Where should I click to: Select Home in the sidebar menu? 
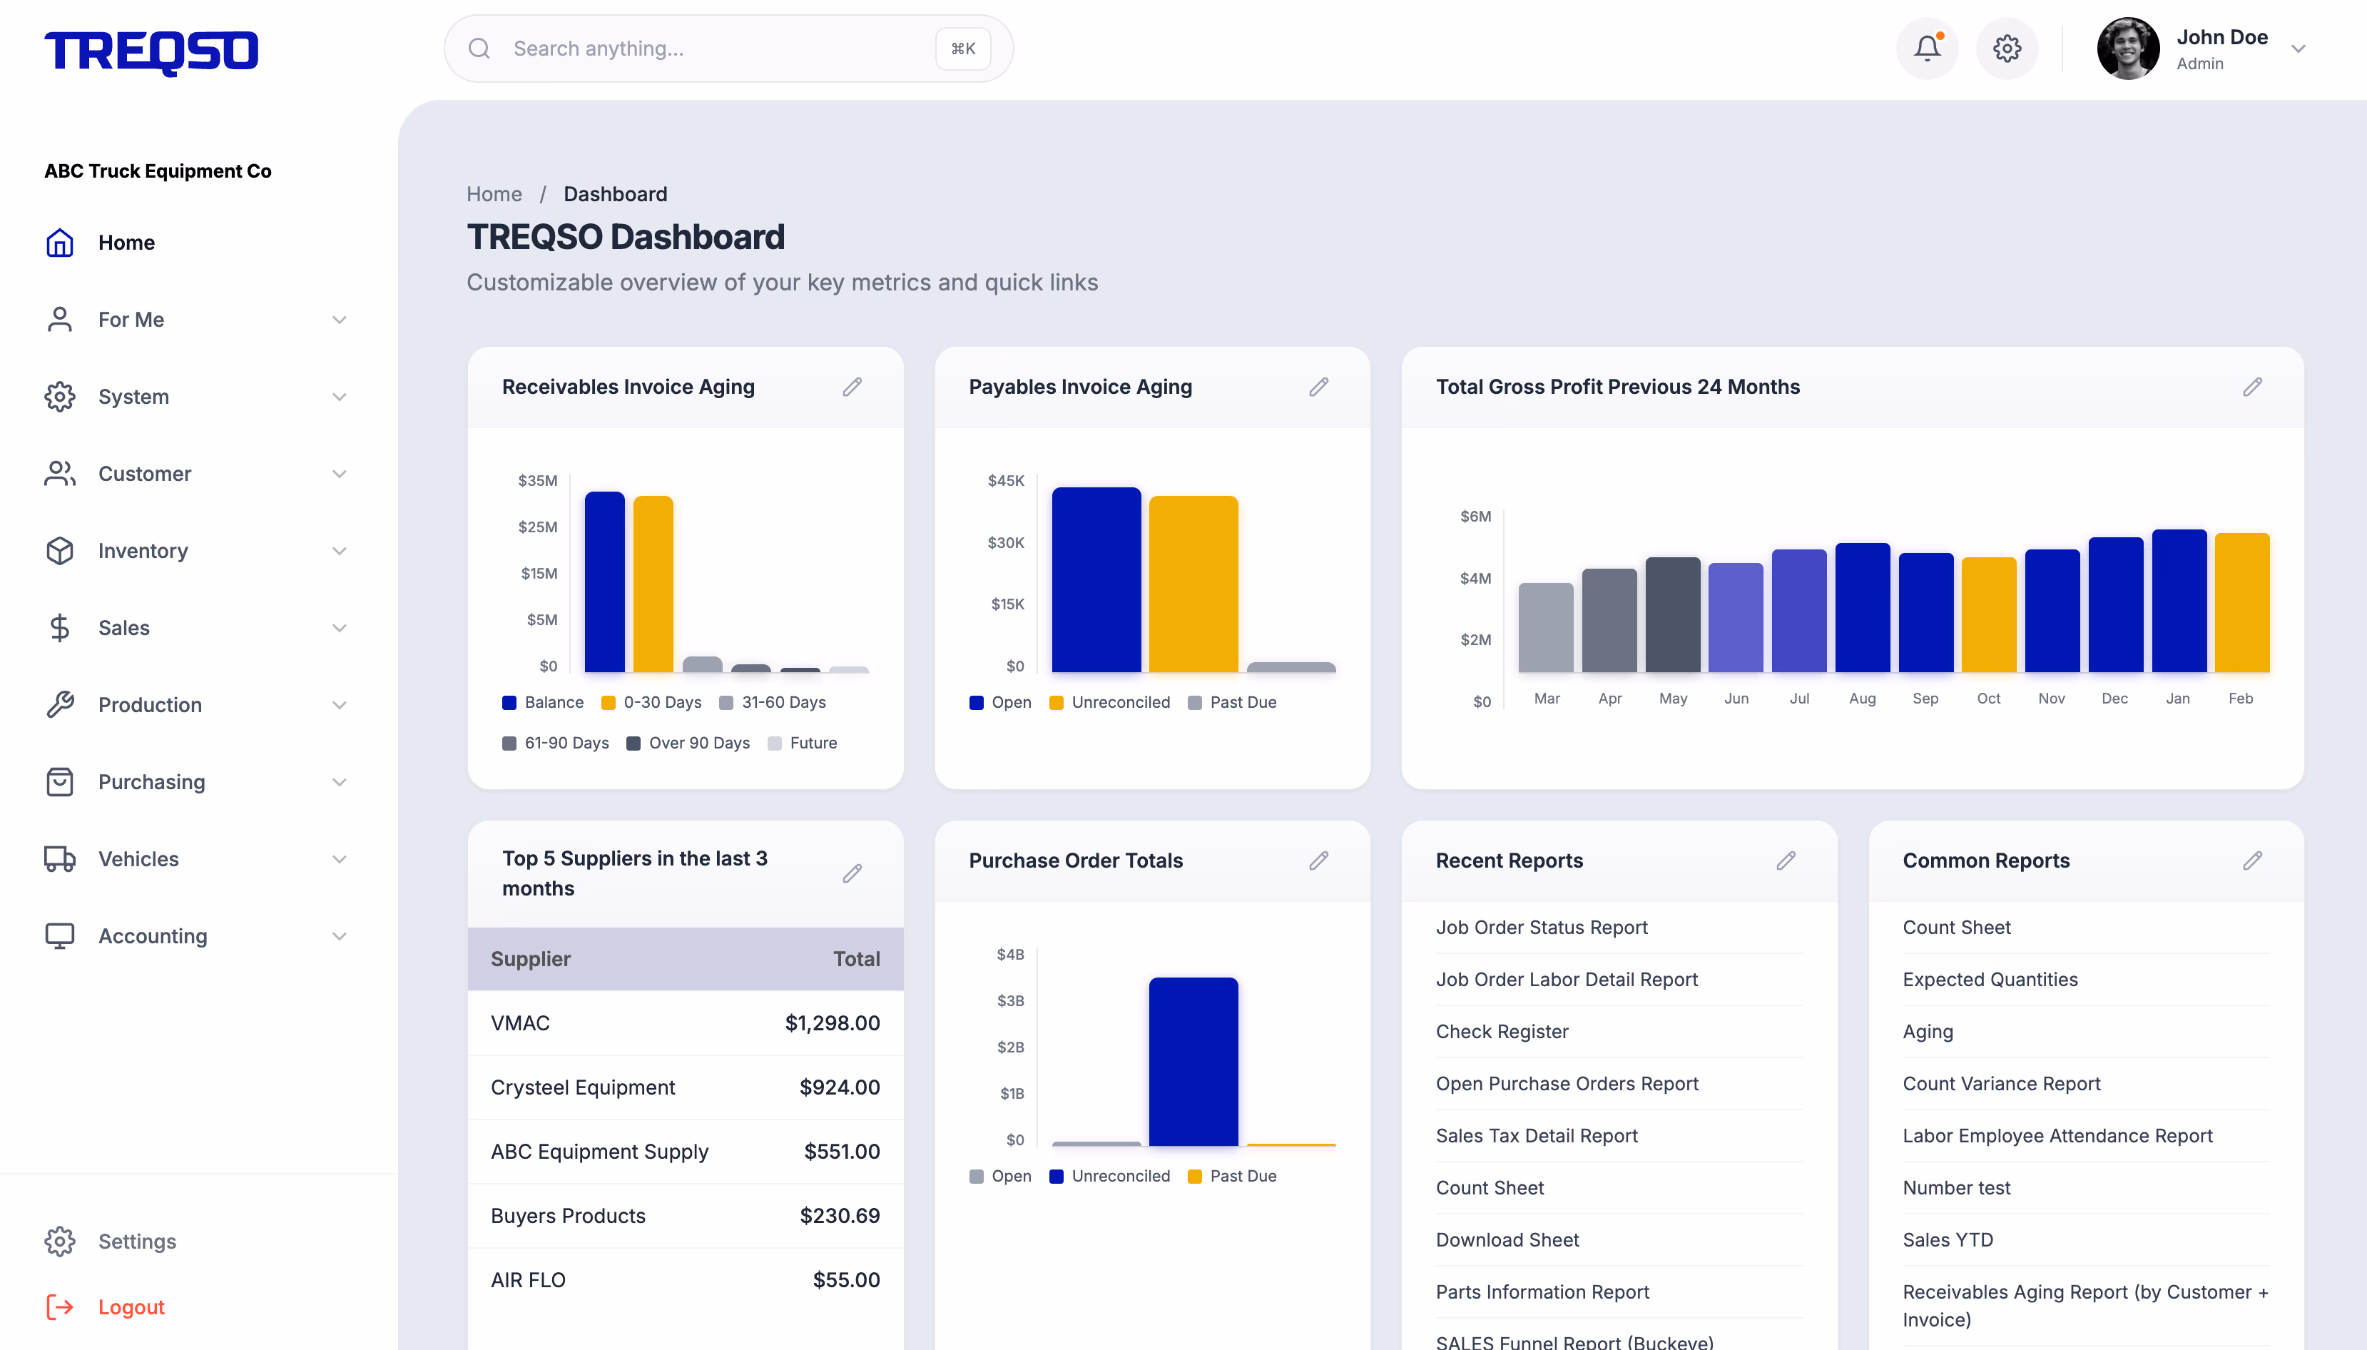[x=126, y=242]
